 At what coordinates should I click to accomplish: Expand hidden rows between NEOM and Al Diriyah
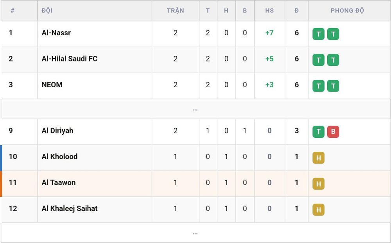[x=195, y=109]
